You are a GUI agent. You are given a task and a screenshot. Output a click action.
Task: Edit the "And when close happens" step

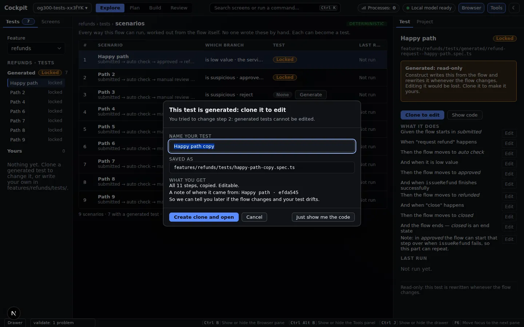(509, 207)
